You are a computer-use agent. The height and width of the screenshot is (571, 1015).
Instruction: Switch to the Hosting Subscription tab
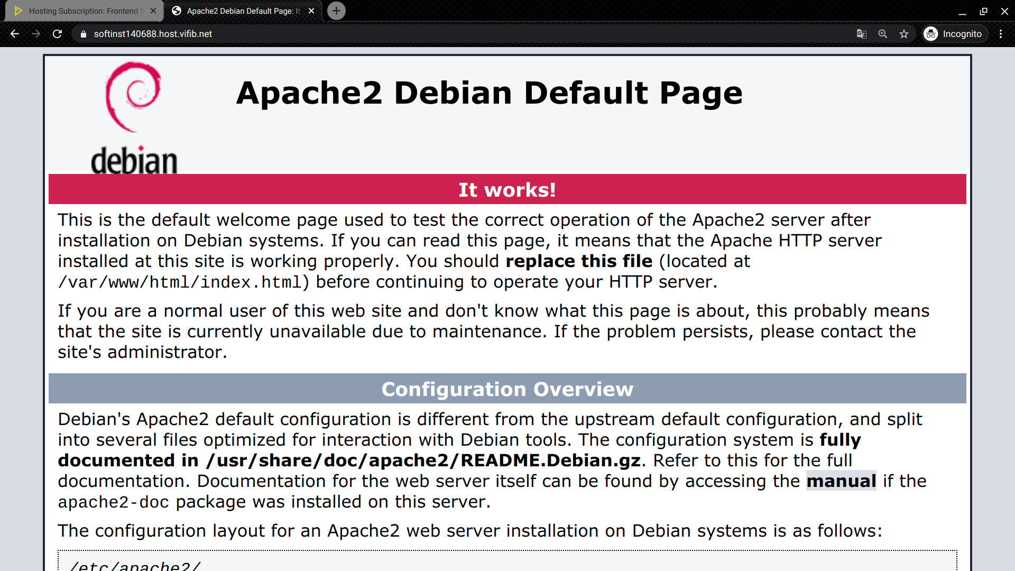(85, 11)
